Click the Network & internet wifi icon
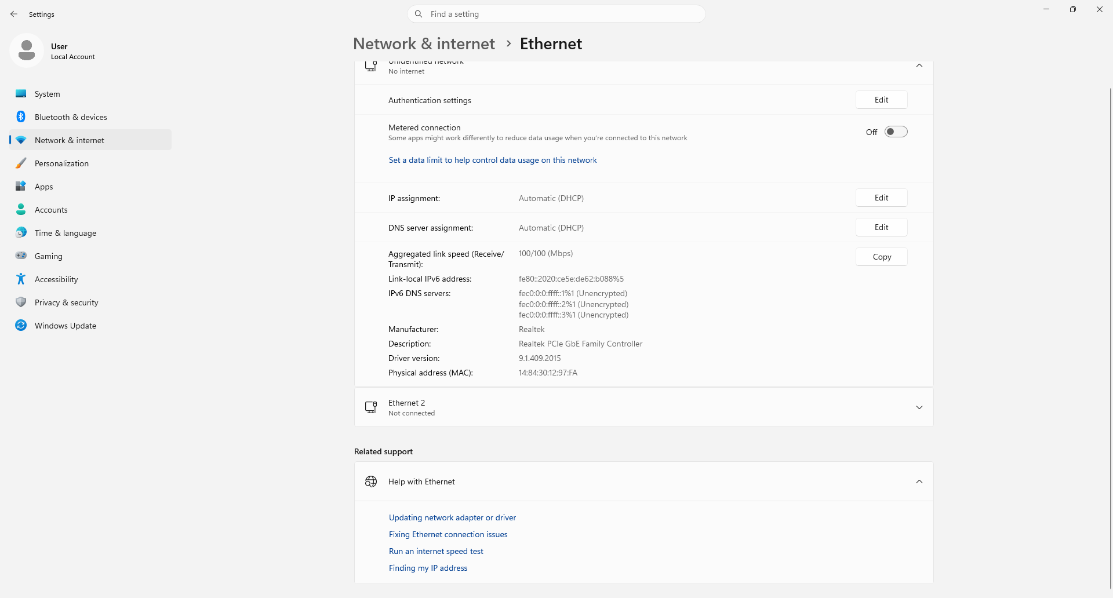 (x=21, y=140)
